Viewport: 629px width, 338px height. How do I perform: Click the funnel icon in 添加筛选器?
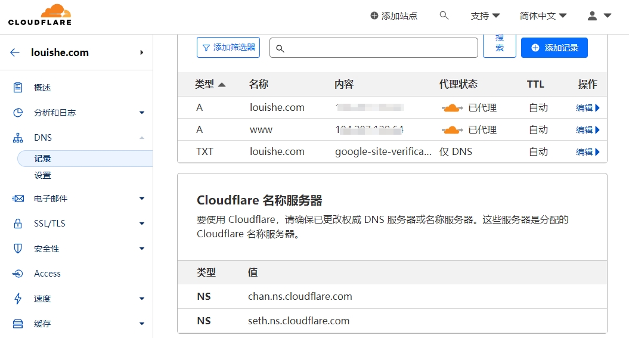(206, 48)
